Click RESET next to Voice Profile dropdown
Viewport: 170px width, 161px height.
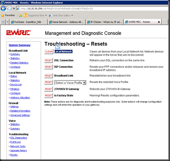pos(49,82)
